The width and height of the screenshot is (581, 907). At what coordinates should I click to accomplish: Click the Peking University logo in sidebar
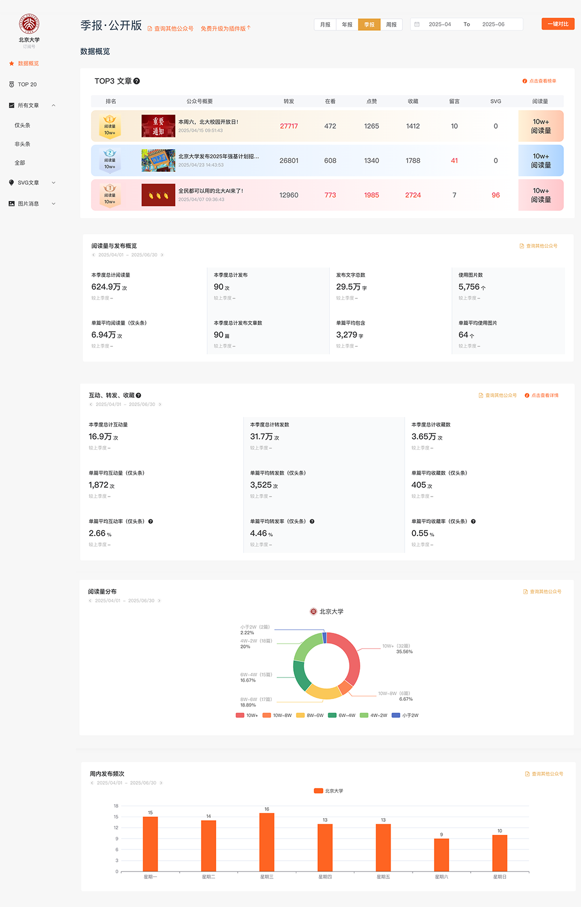[x=29, y=24]
